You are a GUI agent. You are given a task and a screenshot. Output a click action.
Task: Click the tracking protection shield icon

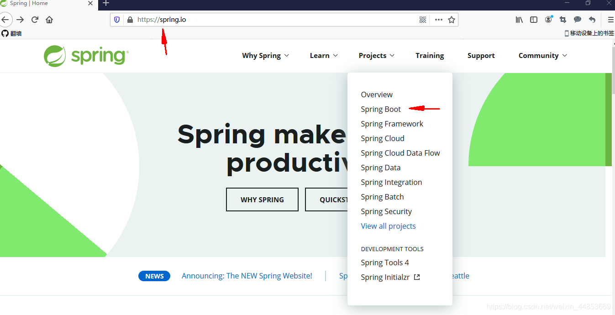click(117, 20)
